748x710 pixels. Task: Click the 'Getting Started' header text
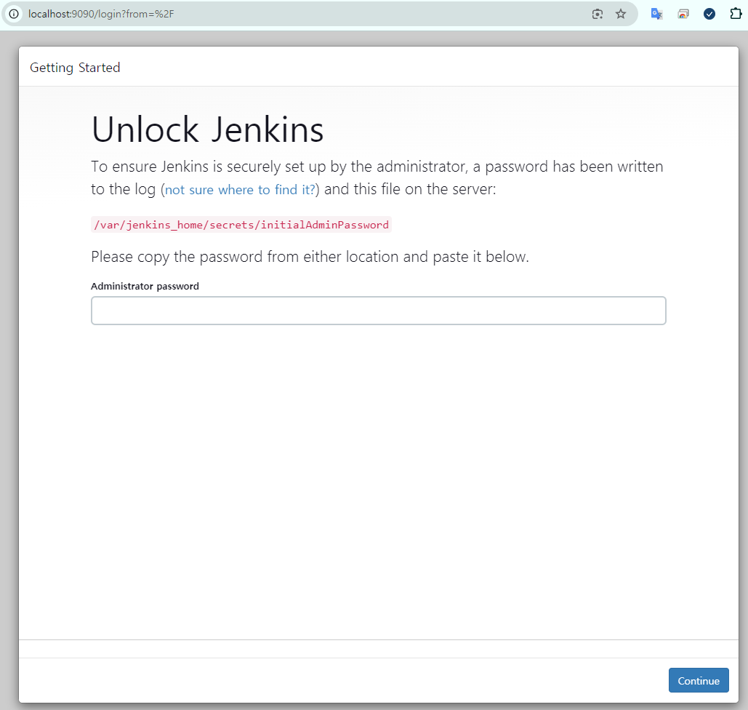[x=75, y=68]
